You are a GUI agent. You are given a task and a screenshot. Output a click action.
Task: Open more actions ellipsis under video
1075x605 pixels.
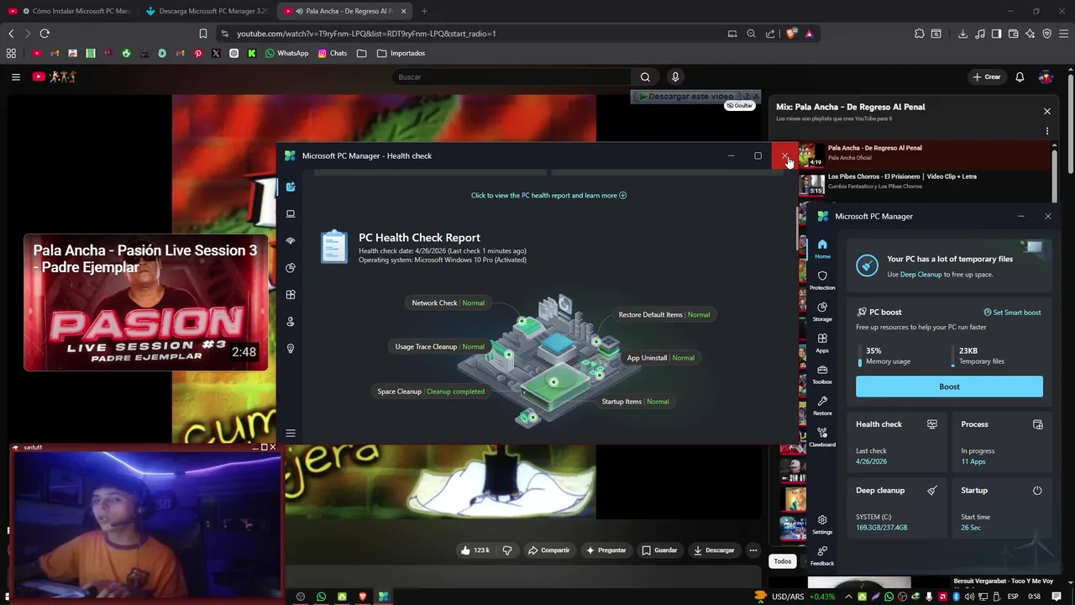(752, 550)
